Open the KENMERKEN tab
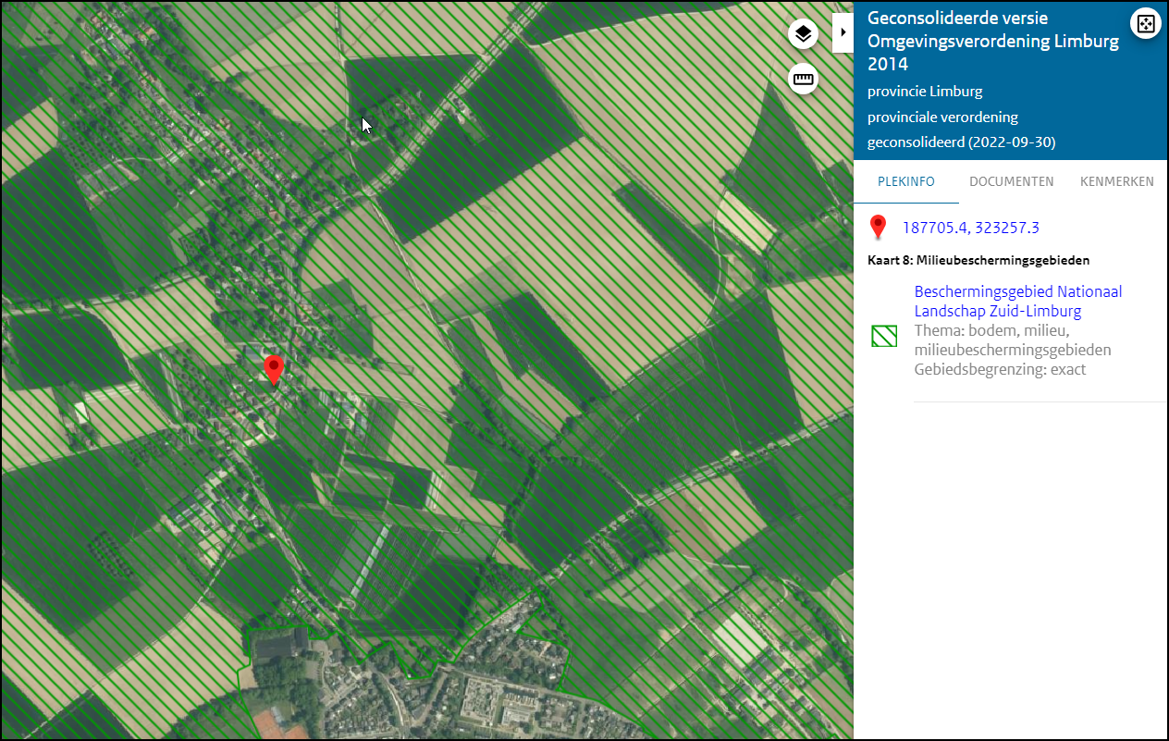The width and height of the screenshot is (1169, 741). [1116, 181]
